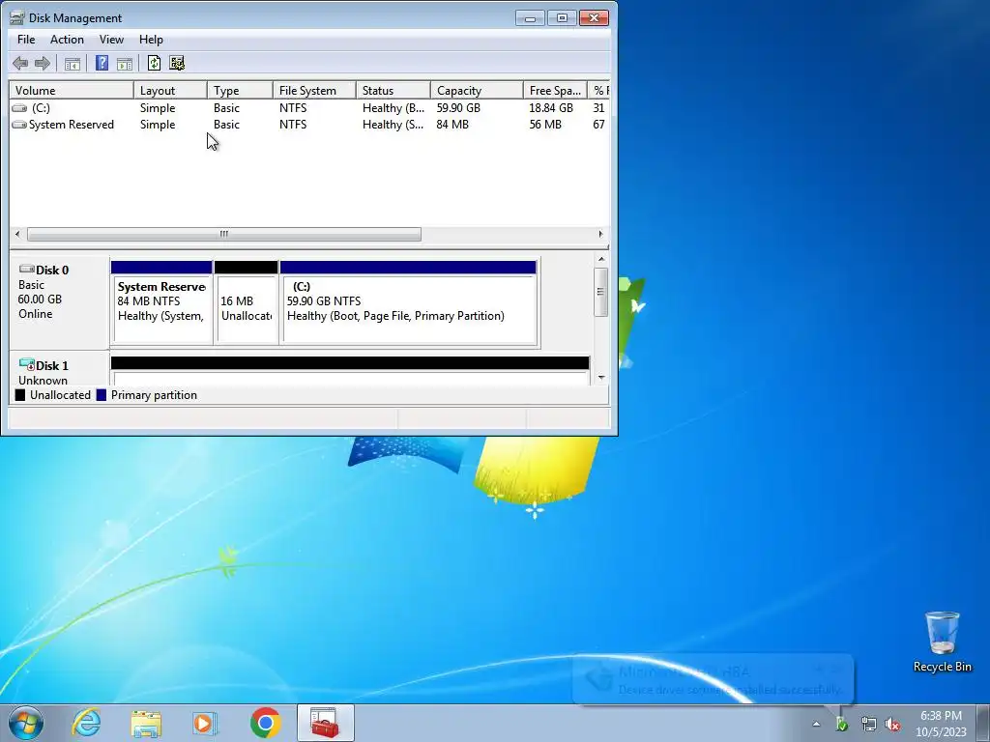Toggle the Show/Hide Console Tree icon
This screenshot has height=742, width=990.
click(x=72, y=63)
